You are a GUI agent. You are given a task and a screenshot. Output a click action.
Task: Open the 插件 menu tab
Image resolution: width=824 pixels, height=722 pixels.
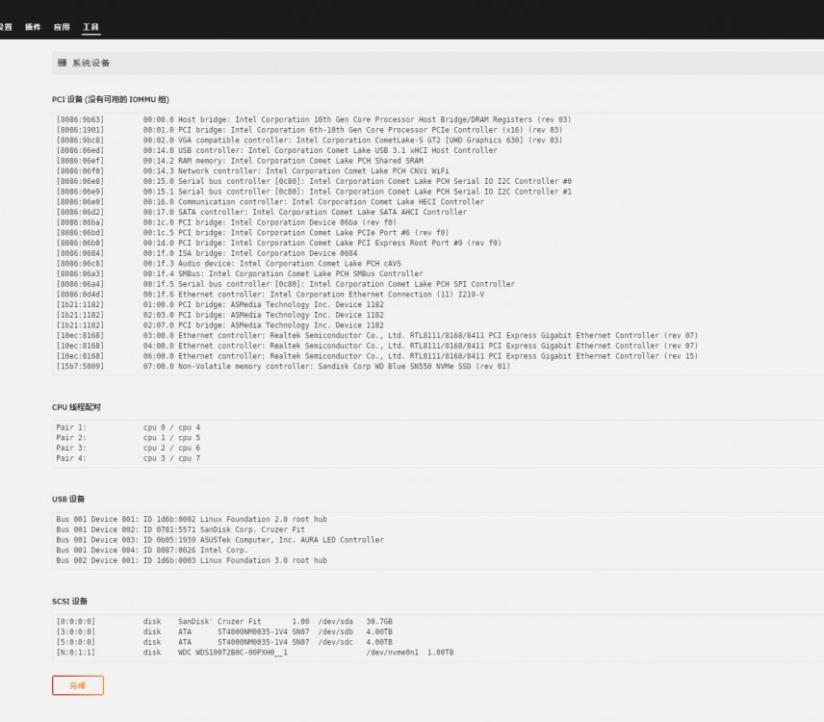(x=33, y=27)
